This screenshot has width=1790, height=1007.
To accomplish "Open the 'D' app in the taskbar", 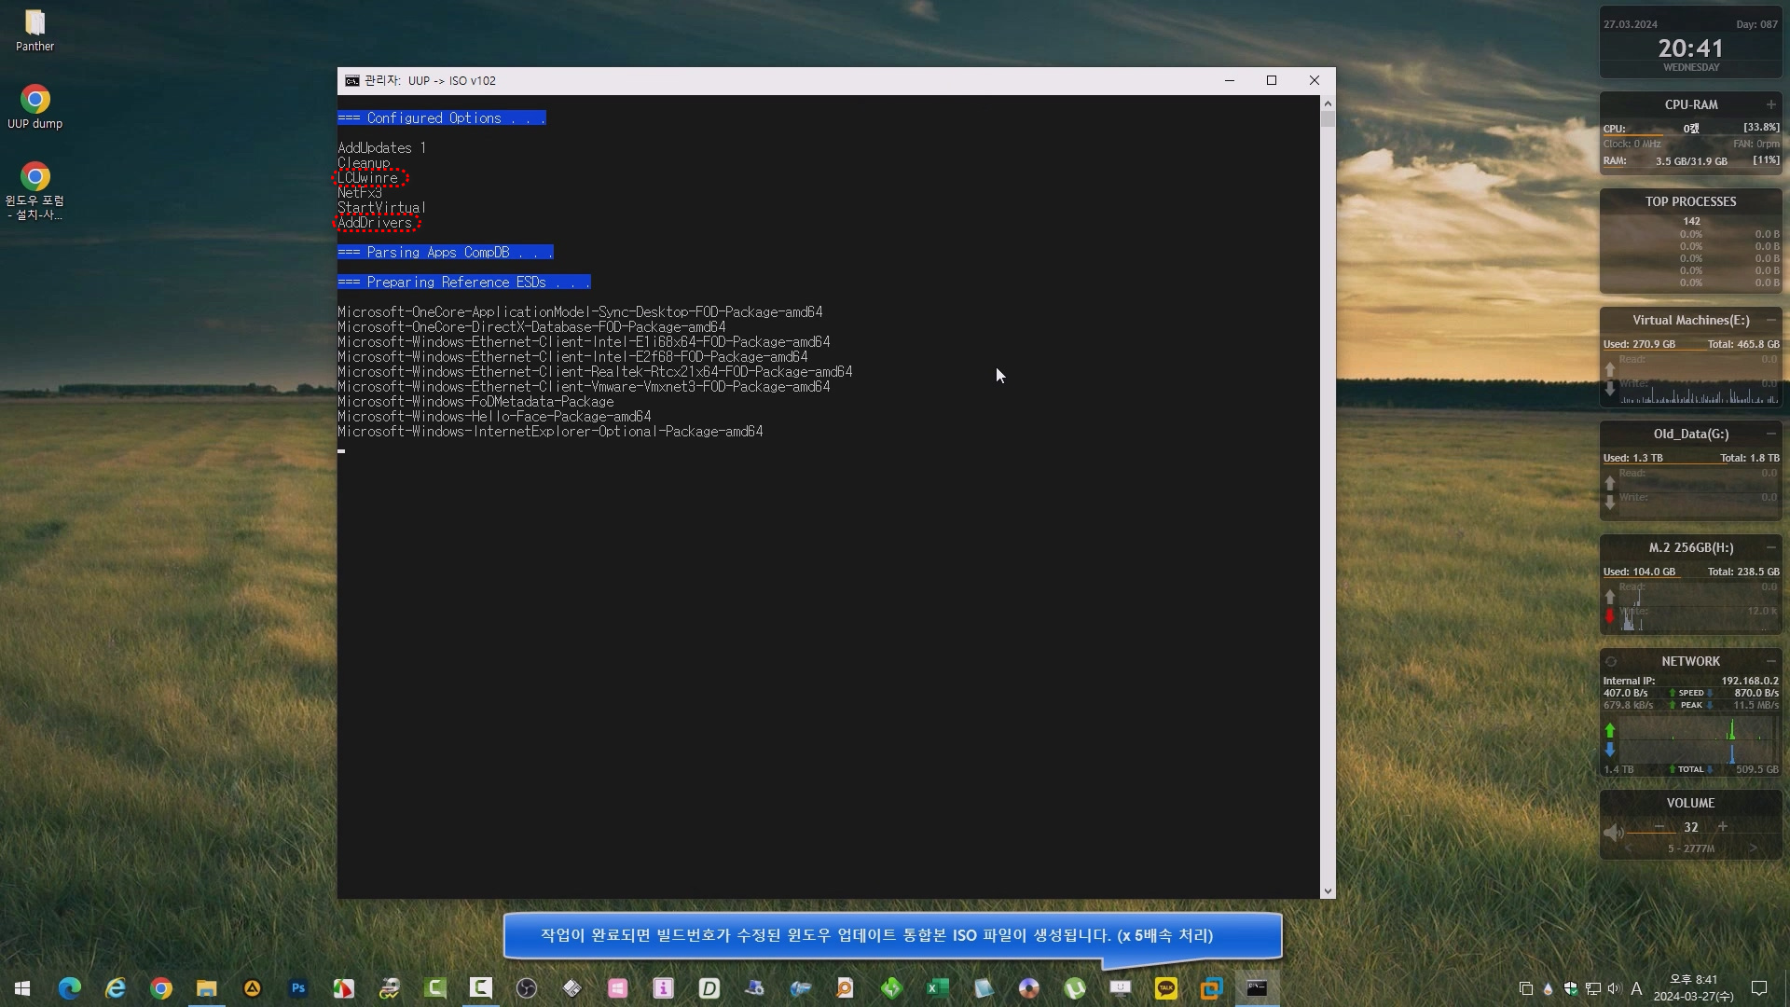I will click(709, 988).
